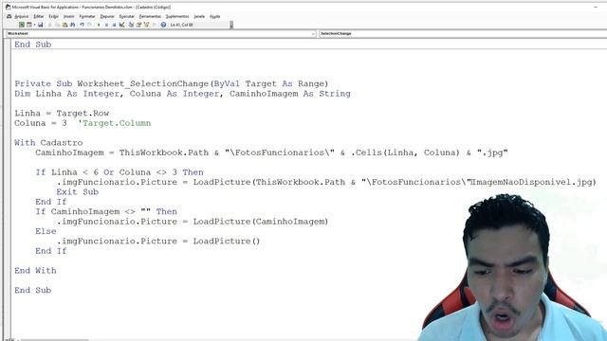The height and width of the screenshot is (341, 607).
Task: Click the 'End With' line
Action: [35, 270]
